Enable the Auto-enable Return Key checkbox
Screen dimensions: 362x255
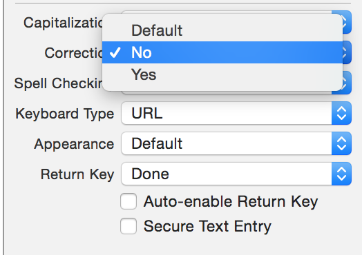click(x=128, y=201)
